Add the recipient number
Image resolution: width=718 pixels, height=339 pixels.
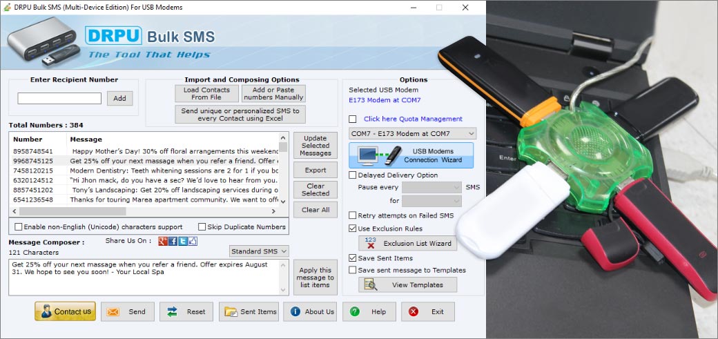(120, 98)
